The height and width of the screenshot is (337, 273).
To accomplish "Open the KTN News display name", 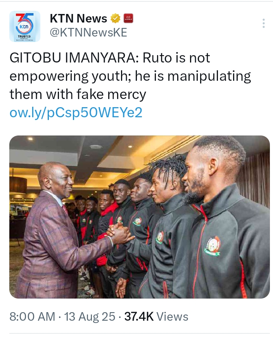I will 78,19.
